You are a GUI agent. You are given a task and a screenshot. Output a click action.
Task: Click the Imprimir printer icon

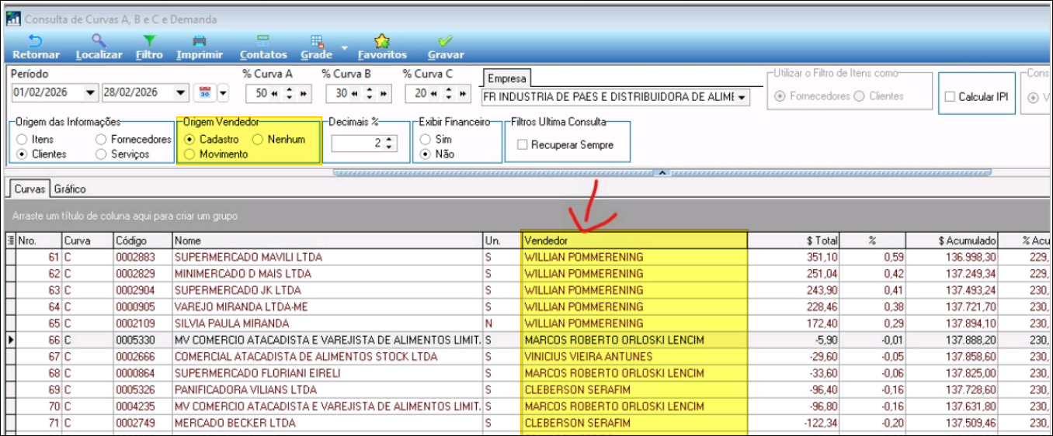[200, 42]
